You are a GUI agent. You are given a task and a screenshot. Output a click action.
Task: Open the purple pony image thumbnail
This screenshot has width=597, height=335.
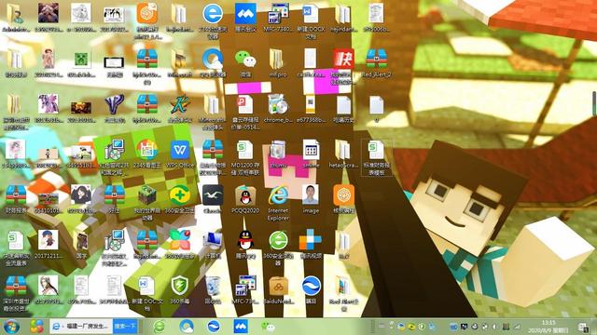click(x=48, y=104)
